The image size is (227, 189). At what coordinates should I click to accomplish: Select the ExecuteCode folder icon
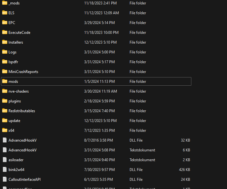point(4,33)
